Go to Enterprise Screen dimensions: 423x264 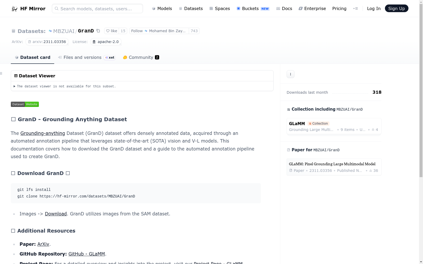pos(312,8)
